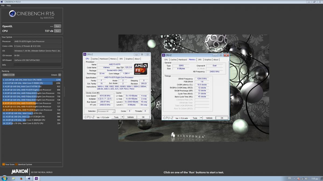Viewport: 323px width, 181px height.
Task: Open the Graphics tab in the CPU-Z CPU window
Action: point(129,59)
